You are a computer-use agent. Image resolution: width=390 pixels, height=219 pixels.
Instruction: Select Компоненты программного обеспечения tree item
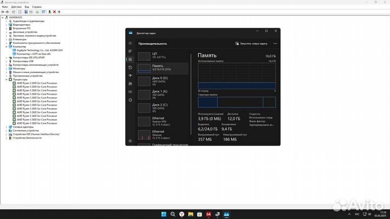pos(36,43)
